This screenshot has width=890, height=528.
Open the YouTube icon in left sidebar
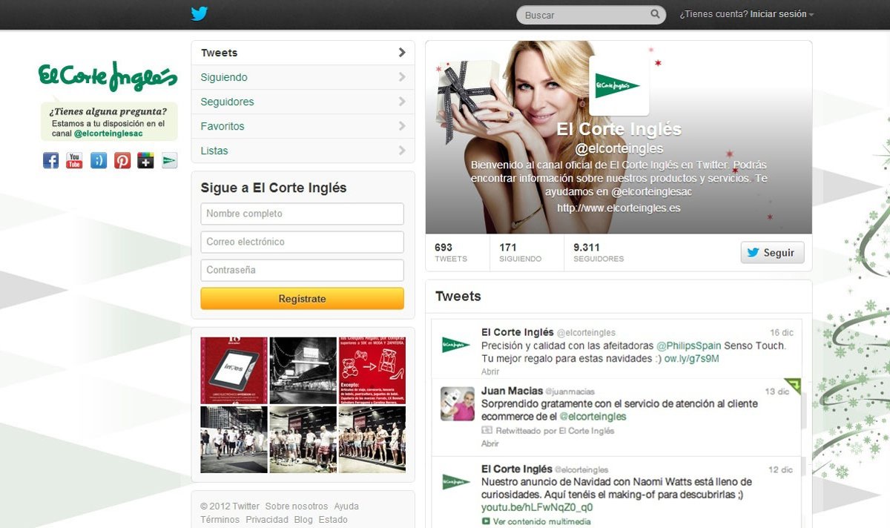[74, 160]
